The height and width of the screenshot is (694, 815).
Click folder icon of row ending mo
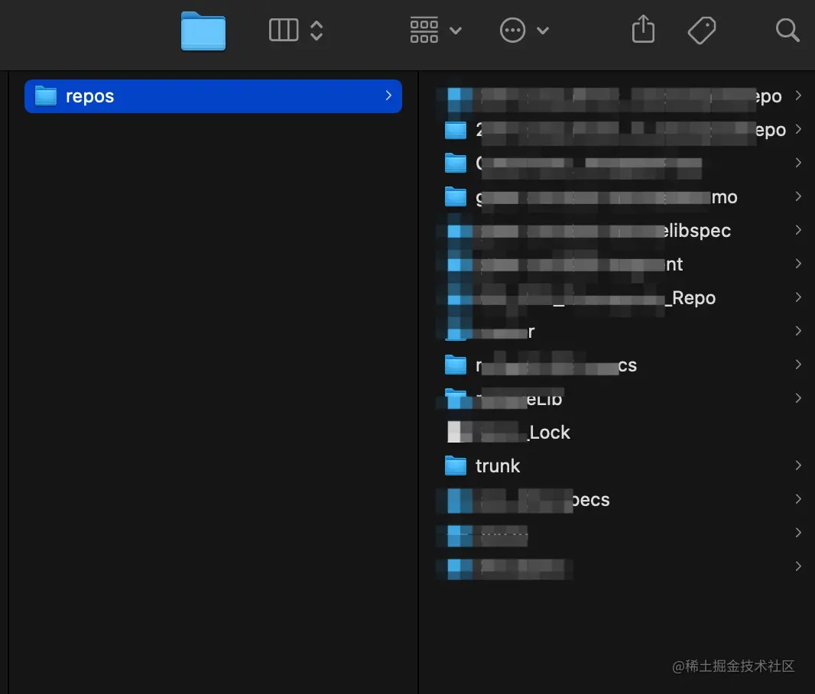tap(456, 197)
